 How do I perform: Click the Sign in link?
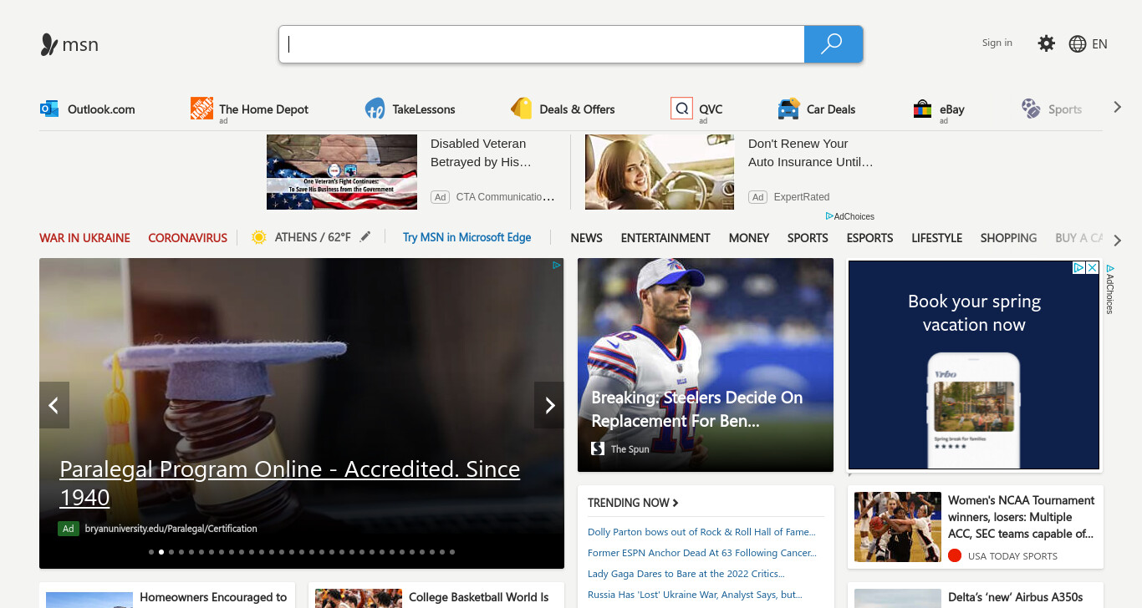click(997, 43)
